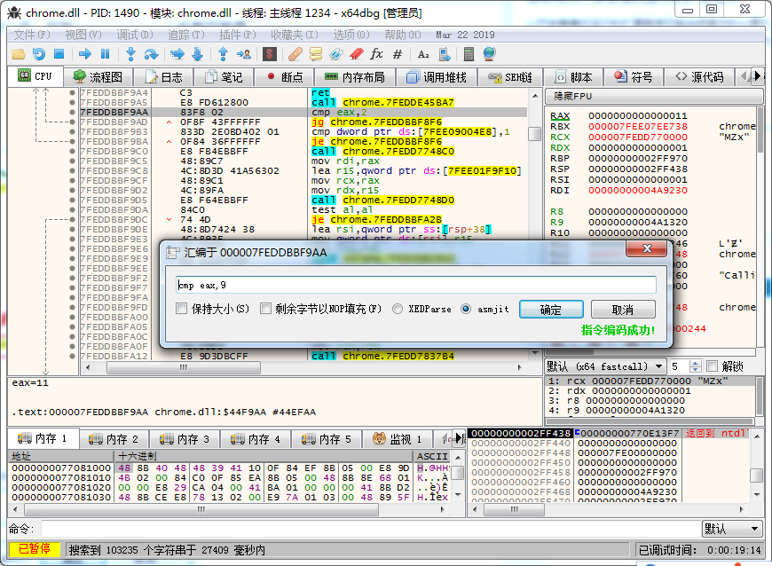The image size is (772, 566).
Task: Toggle breakpoint dot at address 7FEDDBBF9DA
Action: click(73, 209)
